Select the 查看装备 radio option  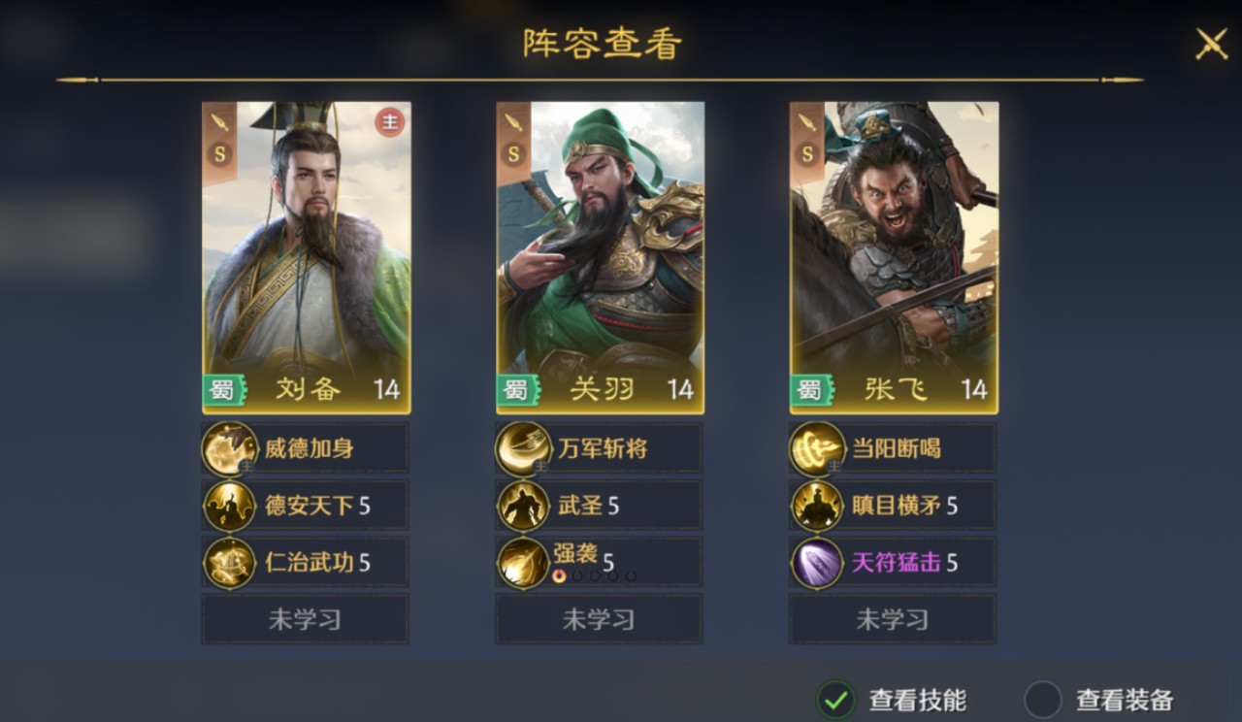1043,699
